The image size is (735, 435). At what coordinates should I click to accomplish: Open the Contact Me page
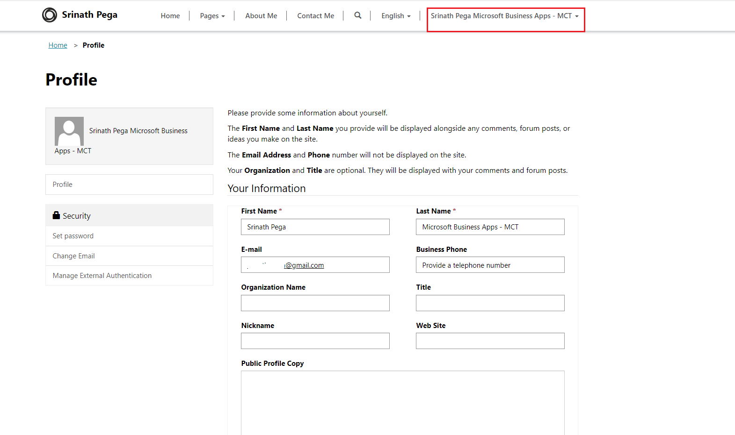(316, 16)
